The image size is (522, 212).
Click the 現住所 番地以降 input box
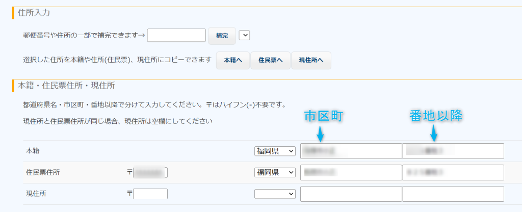click(x=453, y=194)
